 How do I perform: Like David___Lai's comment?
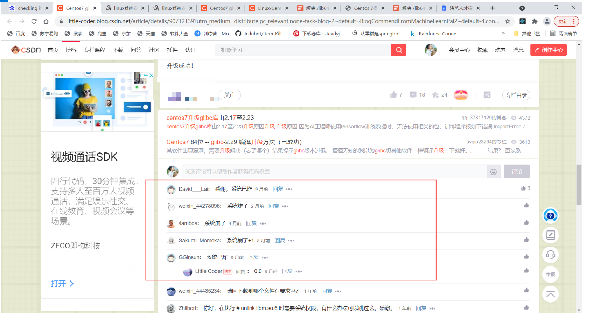[523, 188]
